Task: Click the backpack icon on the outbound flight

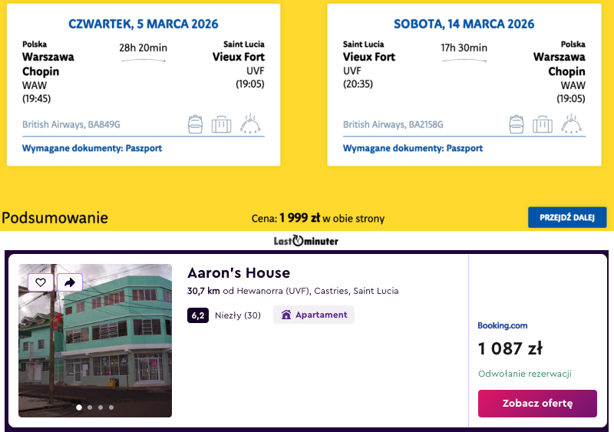Action: [196, 124]
